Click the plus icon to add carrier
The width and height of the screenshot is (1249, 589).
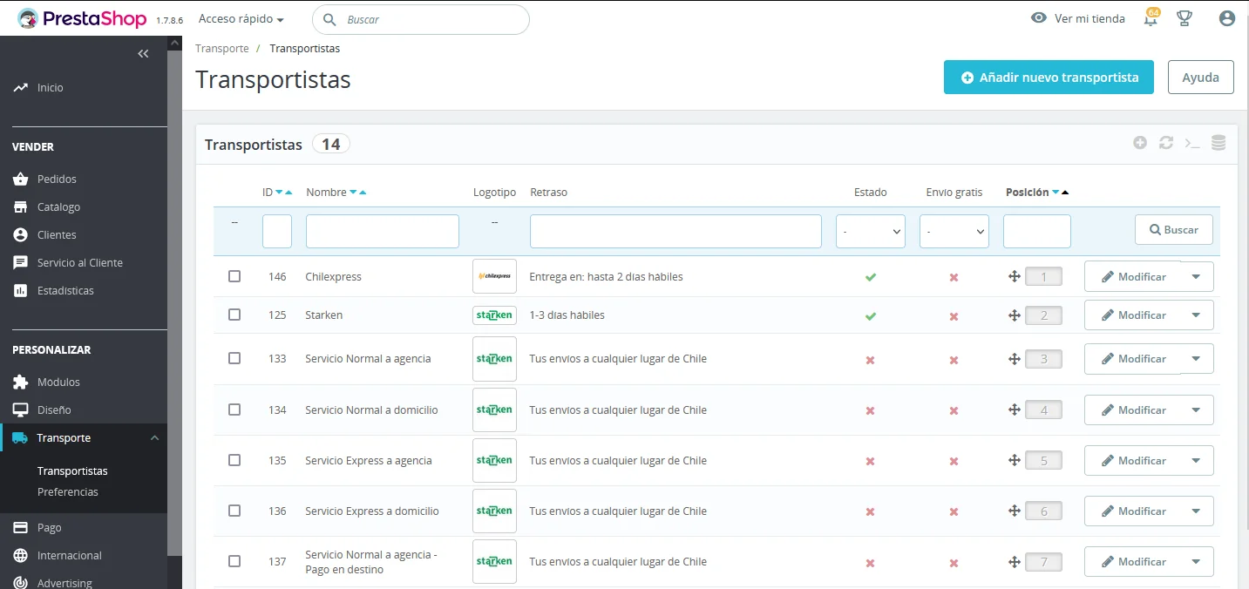click(1139, 142)
